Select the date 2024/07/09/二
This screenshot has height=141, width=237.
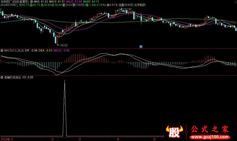click(9, 5)
